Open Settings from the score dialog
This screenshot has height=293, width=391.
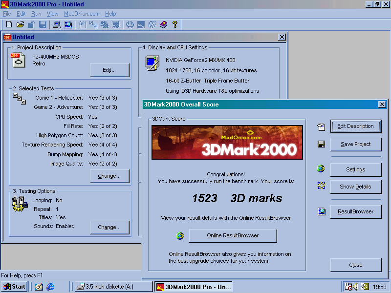(356, 169)
